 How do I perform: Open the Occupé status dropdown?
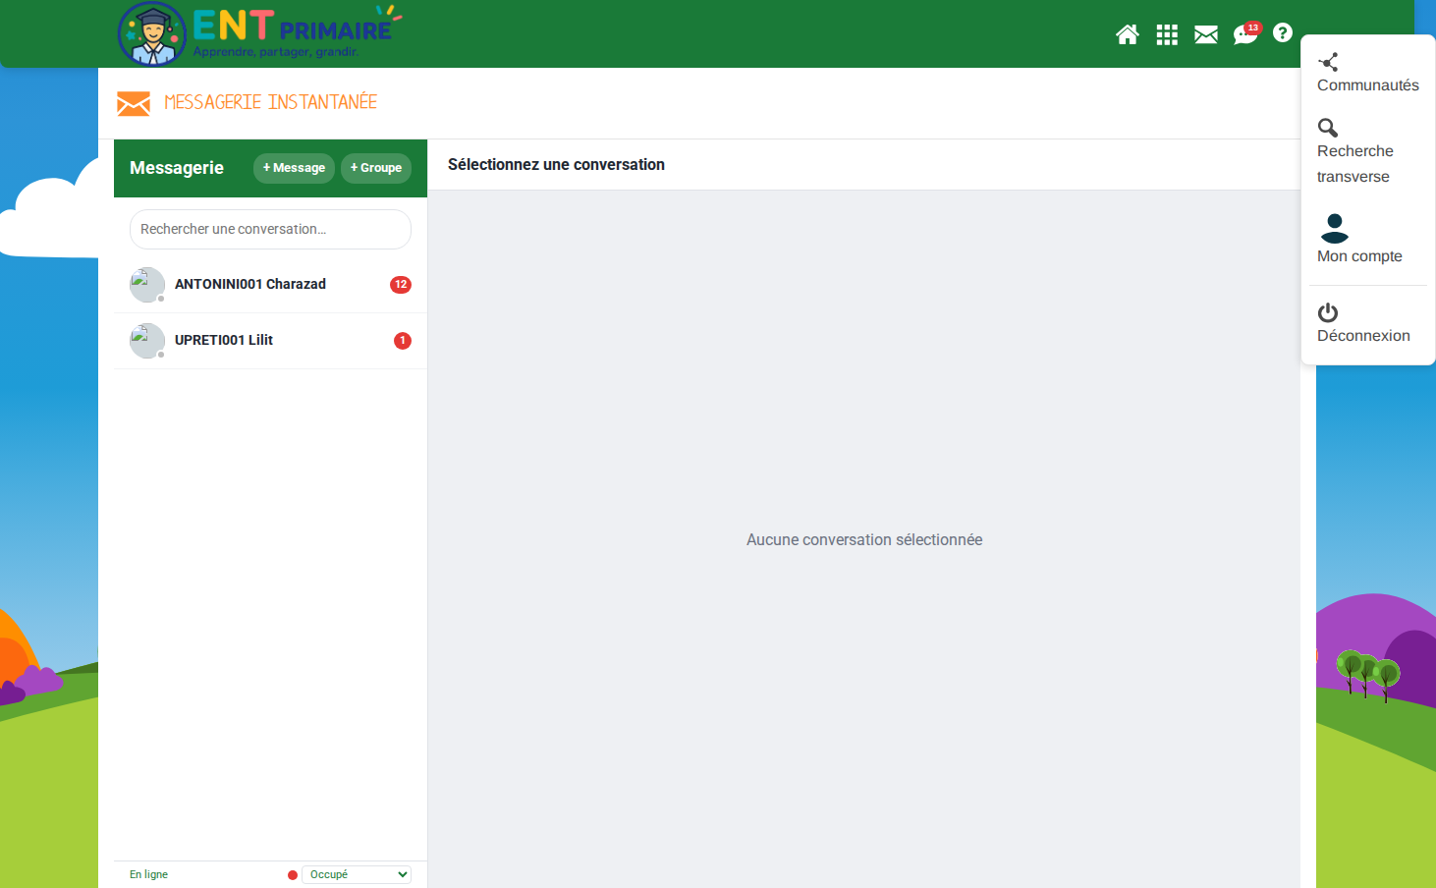[x=357, y=874]
